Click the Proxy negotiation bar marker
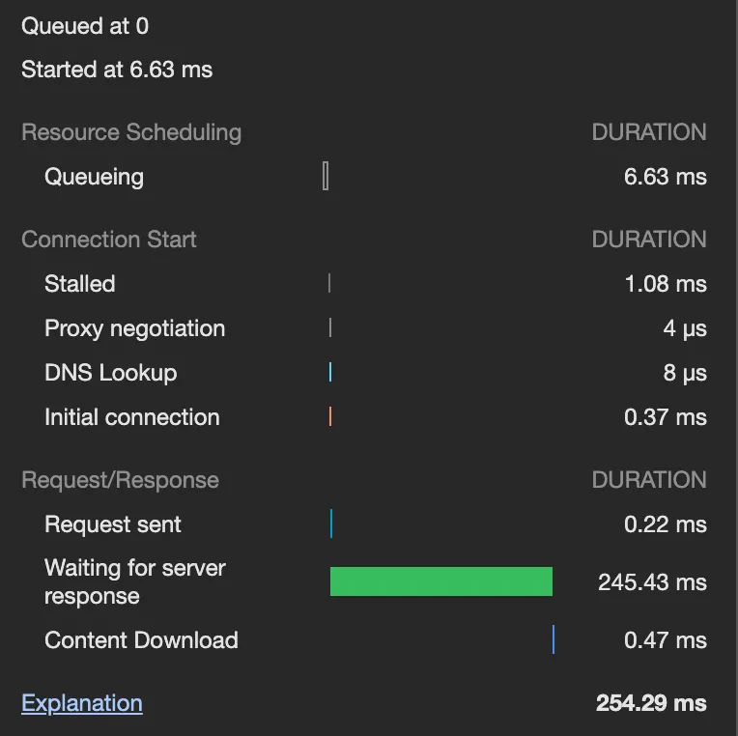 point(330,328)
